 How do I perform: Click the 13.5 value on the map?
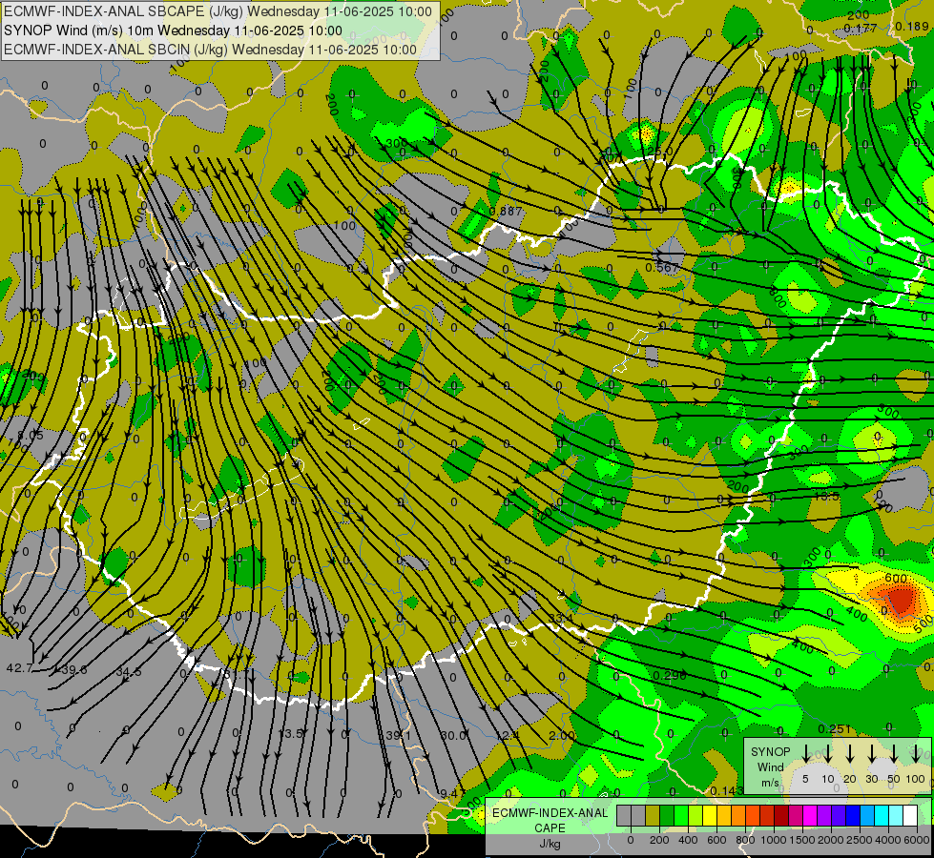(x=292, y=733)
